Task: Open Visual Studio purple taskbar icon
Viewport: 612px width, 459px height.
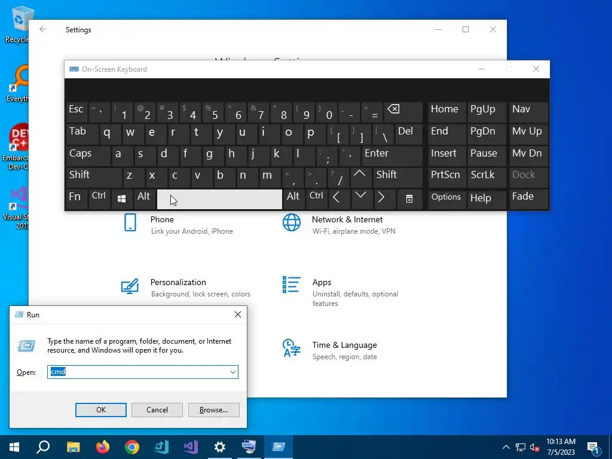Action: tap(191, 447)
